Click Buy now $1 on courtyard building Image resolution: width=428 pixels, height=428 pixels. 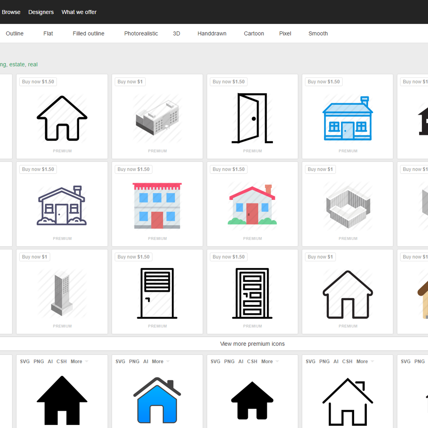pyautogui.click(x=320, y=169)
